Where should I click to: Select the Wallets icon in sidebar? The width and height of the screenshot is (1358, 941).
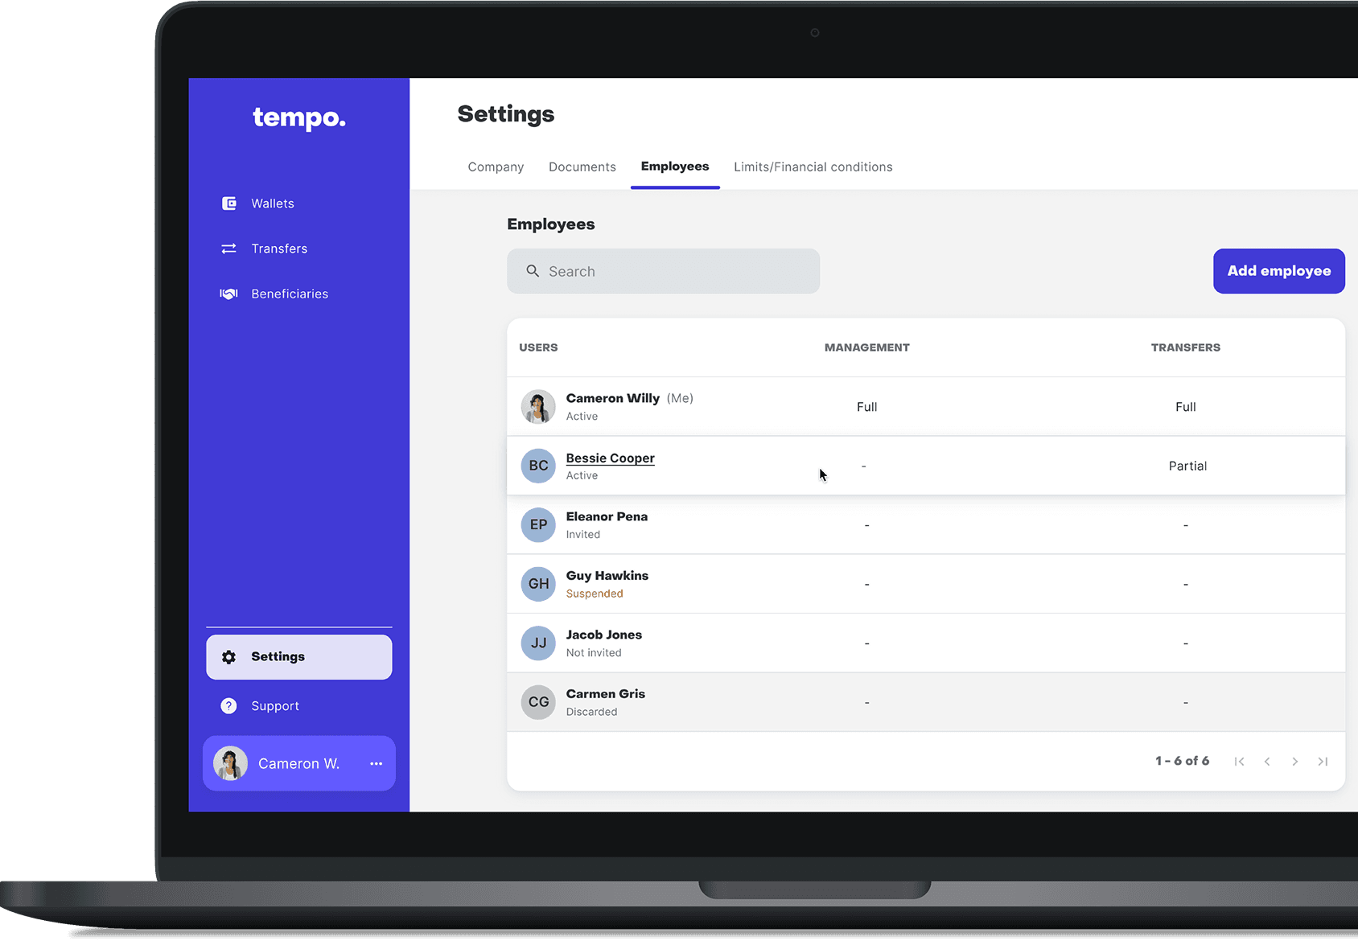pyautogui.click(x=229, y=203)
